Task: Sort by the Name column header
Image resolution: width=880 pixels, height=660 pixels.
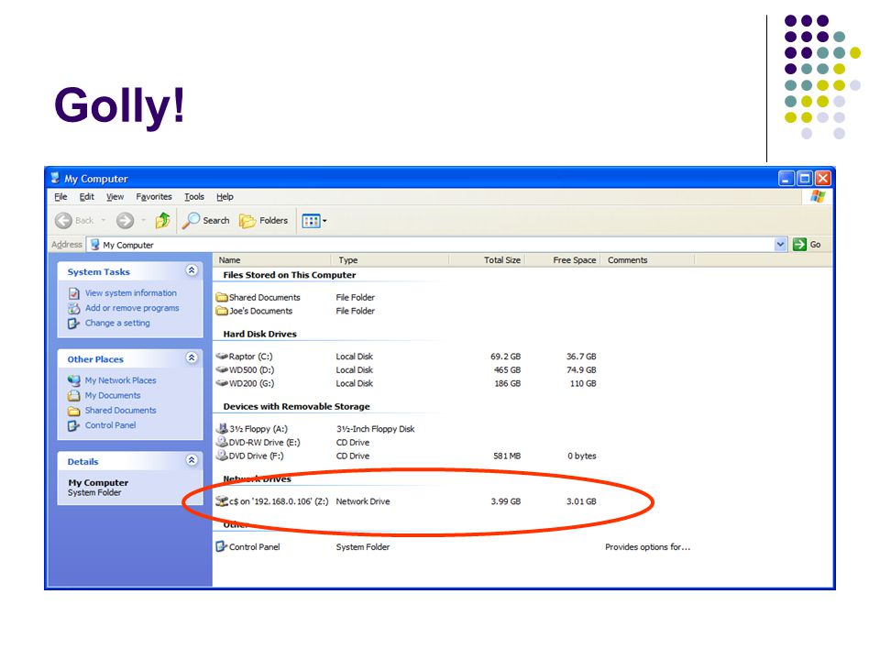Action: tap(272, 259)
